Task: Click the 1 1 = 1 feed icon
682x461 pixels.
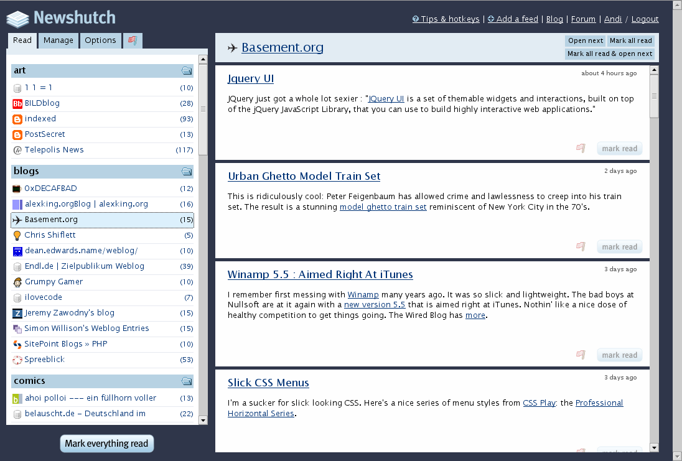Action: [x=17, y=88]
